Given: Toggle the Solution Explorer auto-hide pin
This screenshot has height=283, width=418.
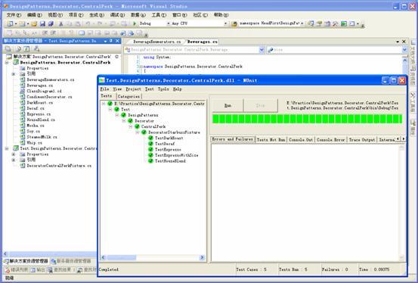Looking at the screenshot, I should [x=111, y=41].
